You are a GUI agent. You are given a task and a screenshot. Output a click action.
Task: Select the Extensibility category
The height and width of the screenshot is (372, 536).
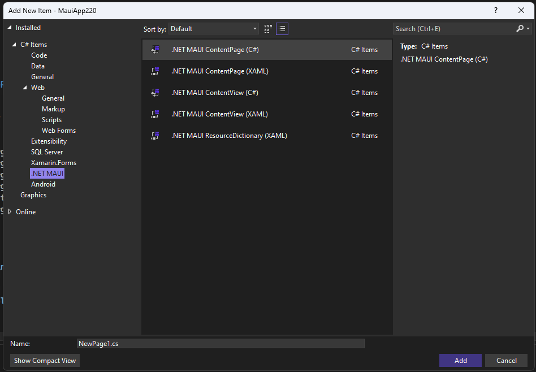(49, 141)
